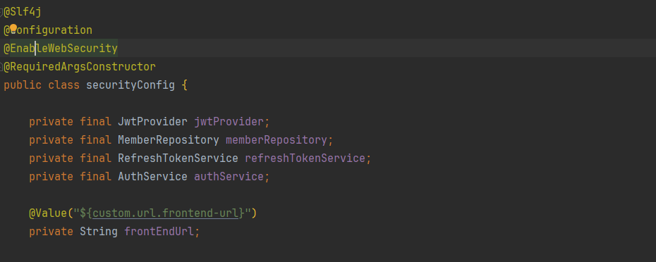656x262 pixels.
Task: Toggle fold marker next to @RequiredArgsConstructor
Action: click(x=1, y=67)
